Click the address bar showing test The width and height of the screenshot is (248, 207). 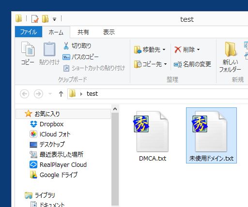157,94
